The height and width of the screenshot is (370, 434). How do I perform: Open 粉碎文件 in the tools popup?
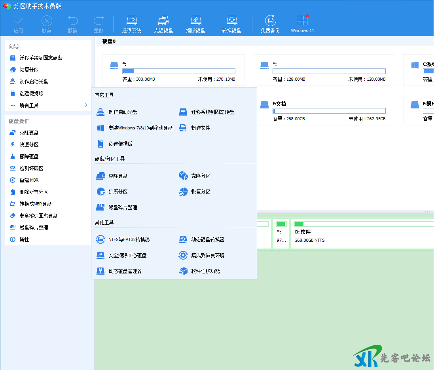[x=201, y=128]
